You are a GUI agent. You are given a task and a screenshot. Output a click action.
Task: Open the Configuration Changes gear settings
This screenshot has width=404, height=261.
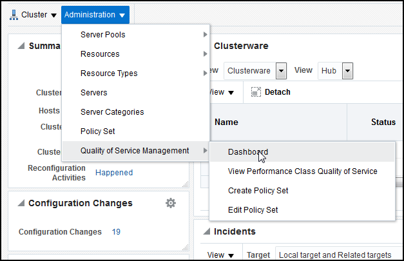[171, 203]
